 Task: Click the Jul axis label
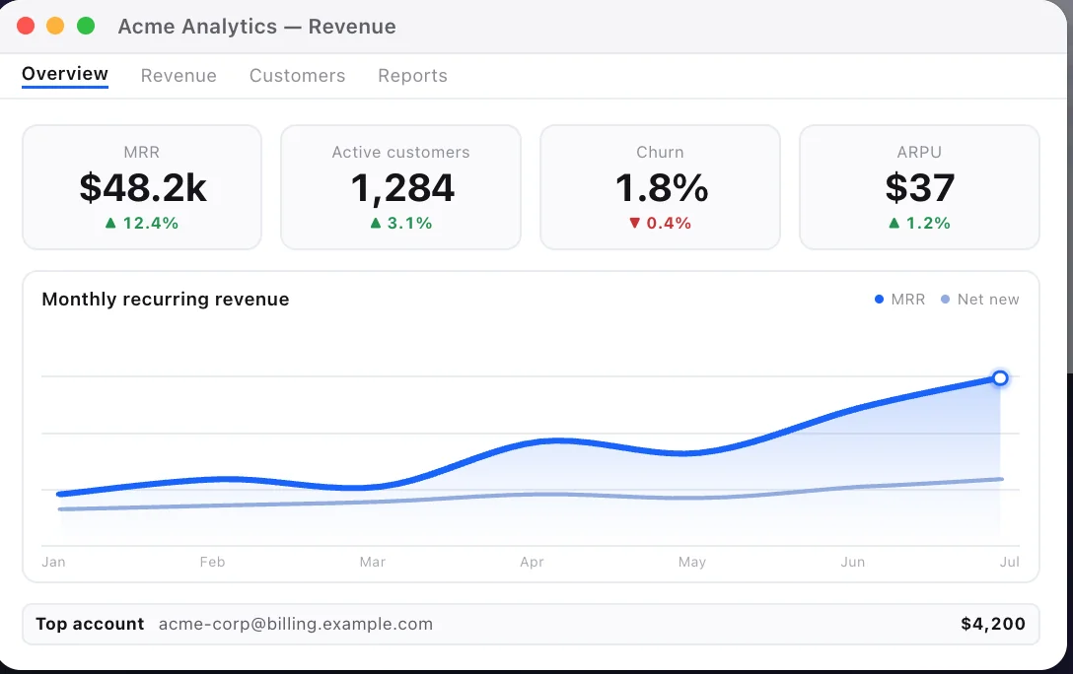pos(1009,562)
